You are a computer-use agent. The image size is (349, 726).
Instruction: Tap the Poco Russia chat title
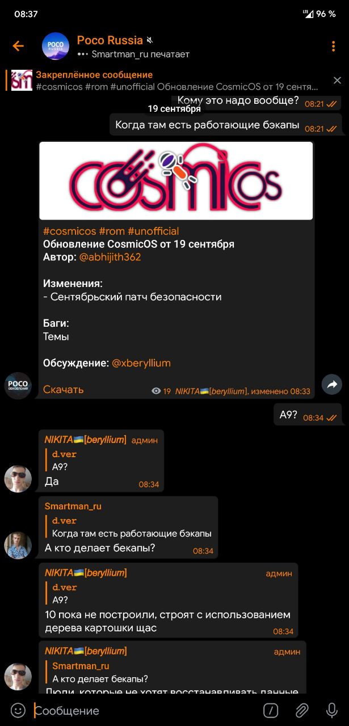(x=110, y=40)
